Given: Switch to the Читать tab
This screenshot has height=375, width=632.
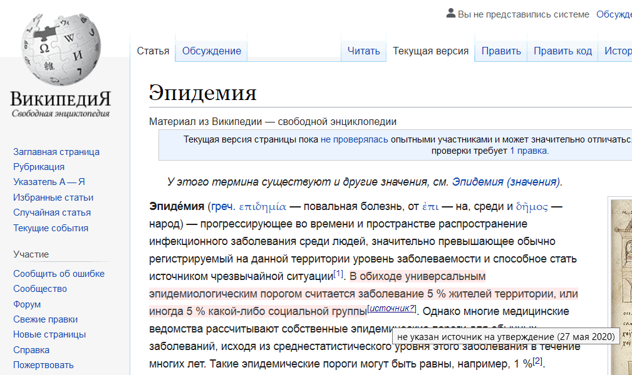Looking at the screenshot, I should pyautogui.click(x=363, y=51).
